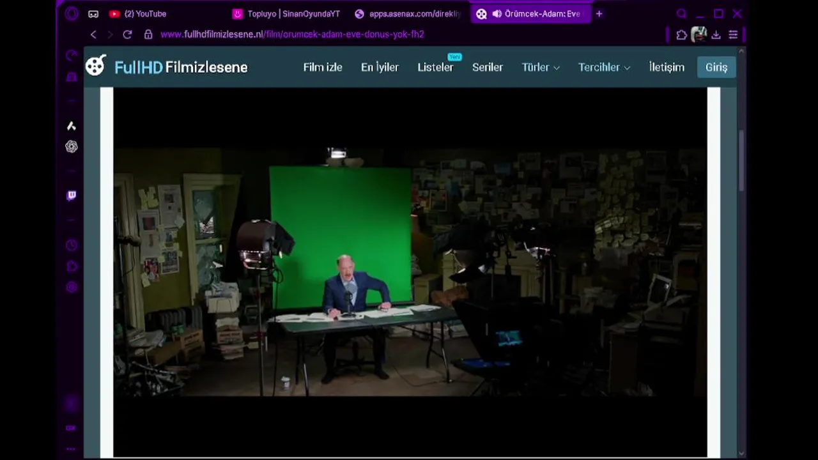The height and width of the screenshot is (460, 818).
Task: Open the Listeler menu item
Action: (435, 67)
